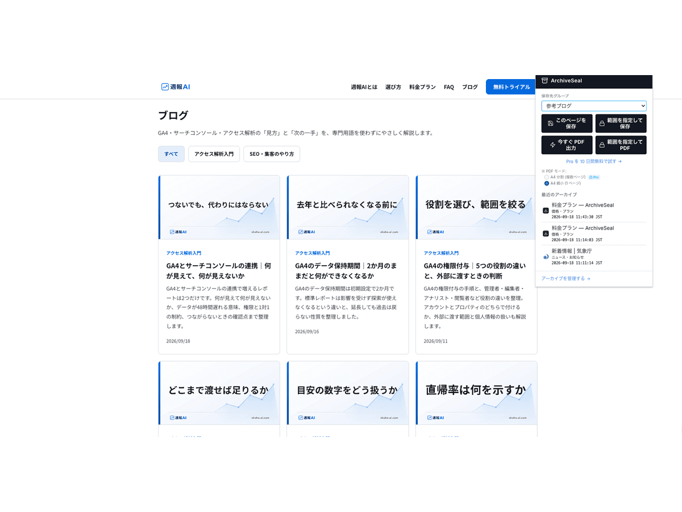Click the 気象庁 favicon in recent archives
Viewport: 682px width, 512px height.
546,257
